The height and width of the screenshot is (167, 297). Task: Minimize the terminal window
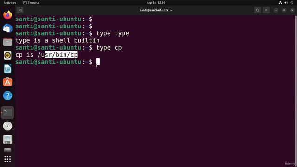(x=276, y=10)
